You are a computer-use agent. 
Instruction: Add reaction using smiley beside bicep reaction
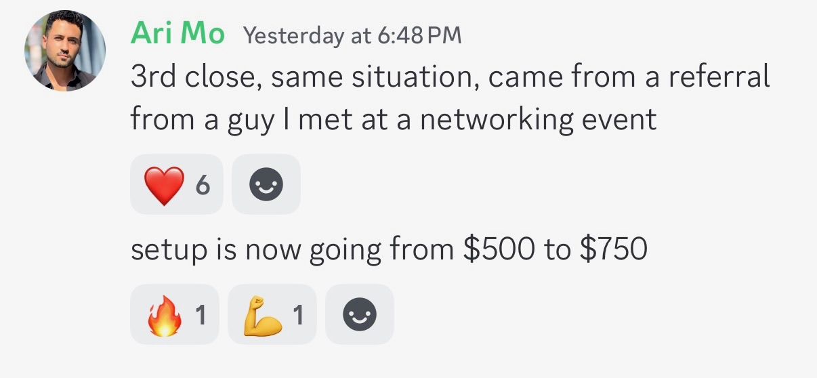click(360, 314)
